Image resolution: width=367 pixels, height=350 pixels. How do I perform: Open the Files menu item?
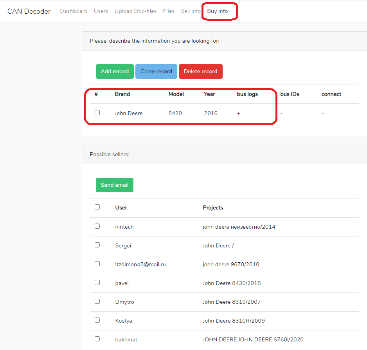(169, 11)
